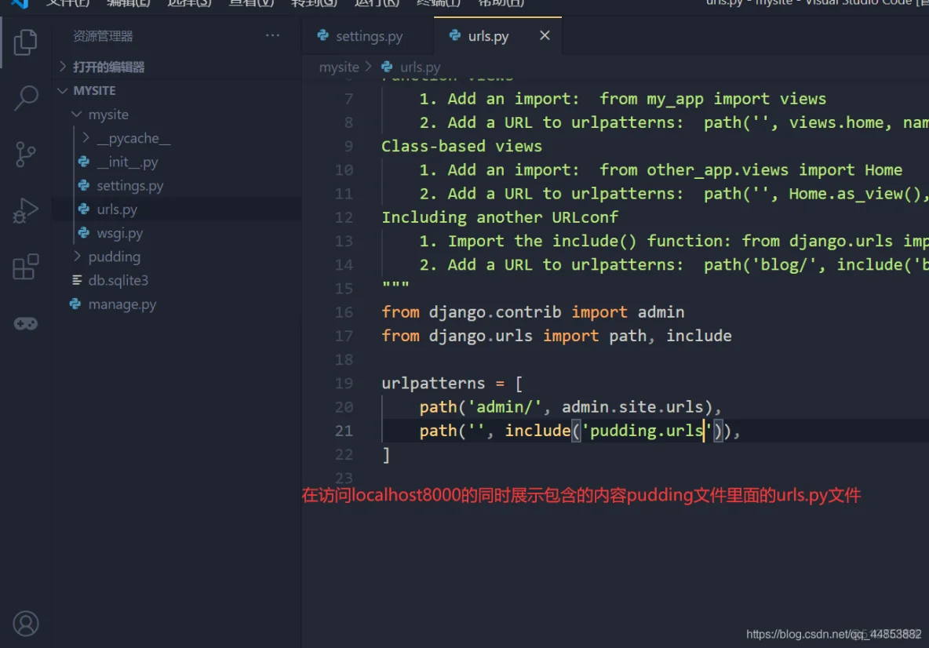This screenshot has height=648, width=929.
Task: Open Run and Debug view
Action: (25, 210)
